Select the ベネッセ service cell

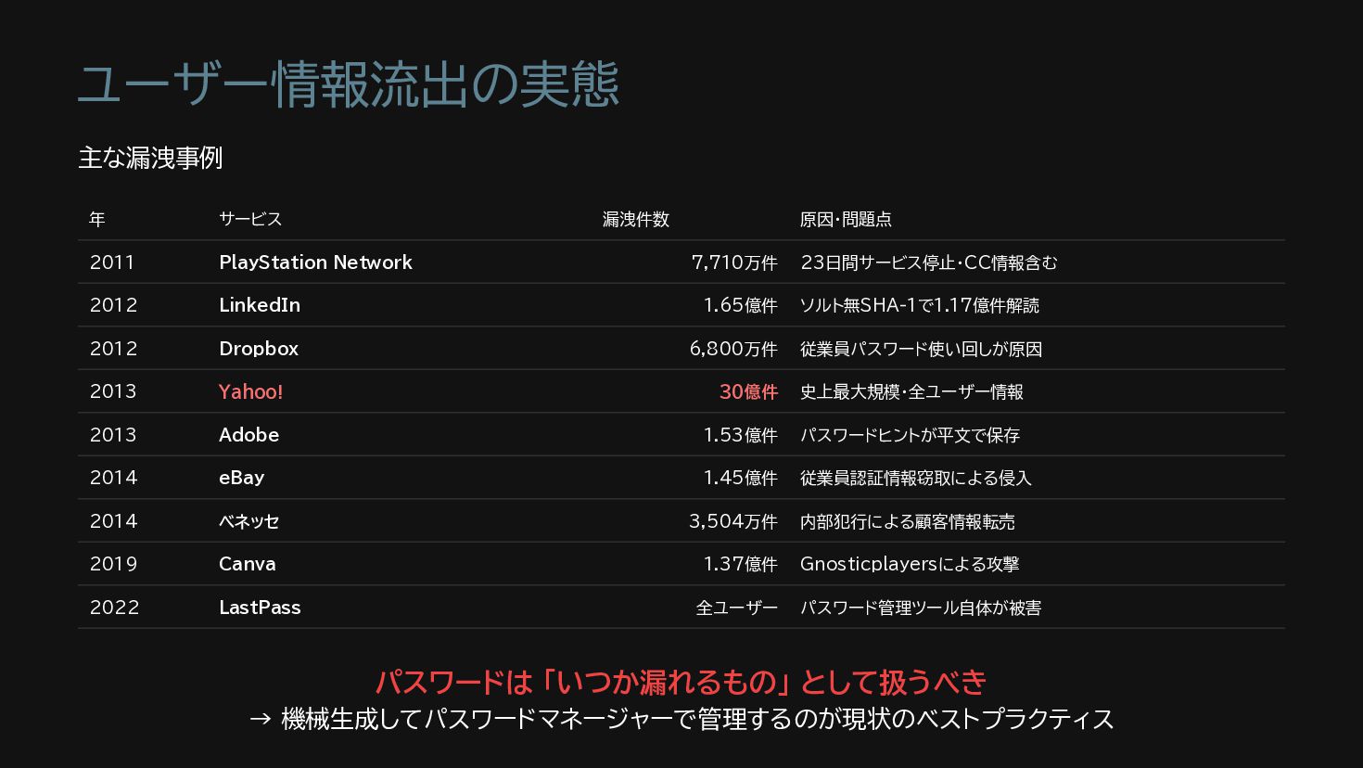click(248, 521)
